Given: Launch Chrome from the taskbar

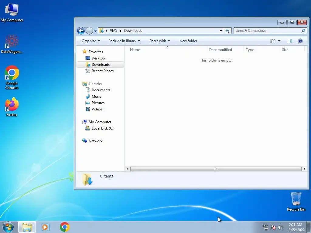Looking at the screenshot, I should click(x=65, y=227).
